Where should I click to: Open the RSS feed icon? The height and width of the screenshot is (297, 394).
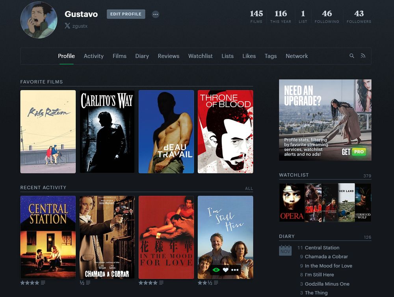click(x=363, y=56)
